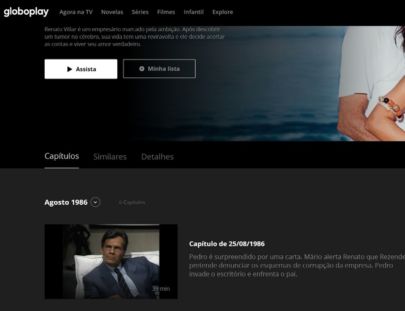
Task: Click the 6 Capítulos count text
Action: pyautogui.click(x=132, y=202)
